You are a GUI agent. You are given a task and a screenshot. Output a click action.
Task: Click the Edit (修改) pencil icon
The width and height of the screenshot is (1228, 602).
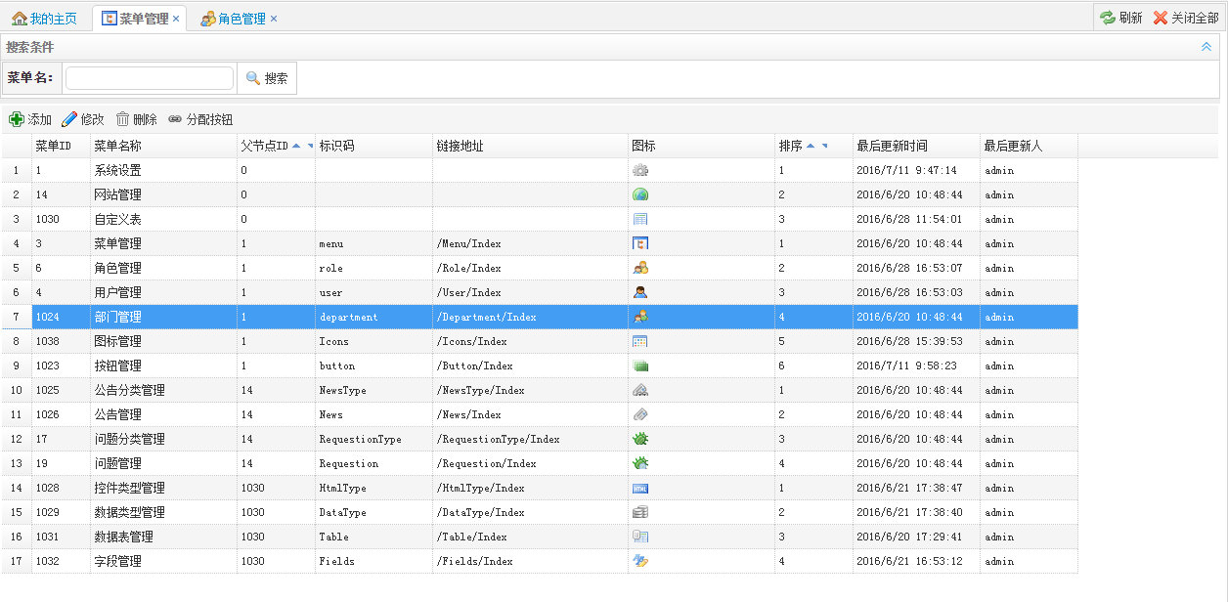click(69, 119)
